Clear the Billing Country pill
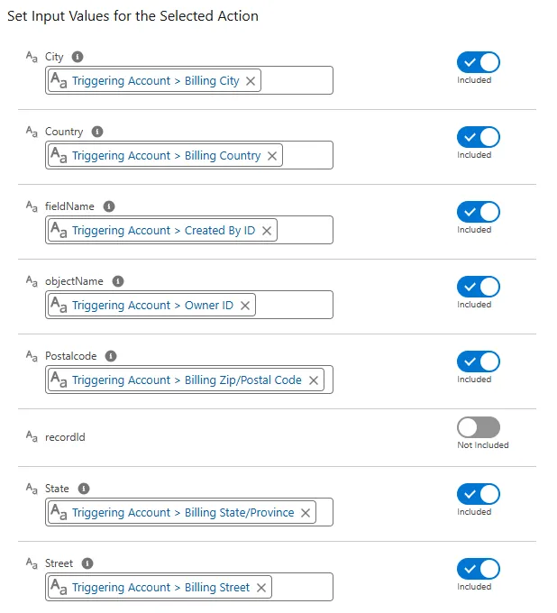 point(272,156)
